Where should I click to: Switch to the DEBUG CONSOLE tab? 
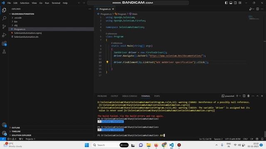130,96
